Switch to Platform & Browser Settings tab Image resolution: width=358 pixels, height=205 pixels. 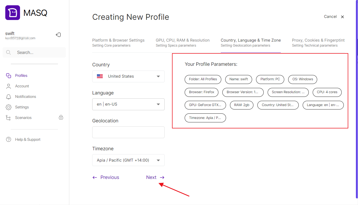118,42
